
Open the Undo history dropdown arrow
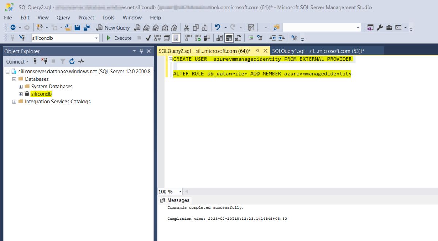pyautogui.click(x=226, y=28)
